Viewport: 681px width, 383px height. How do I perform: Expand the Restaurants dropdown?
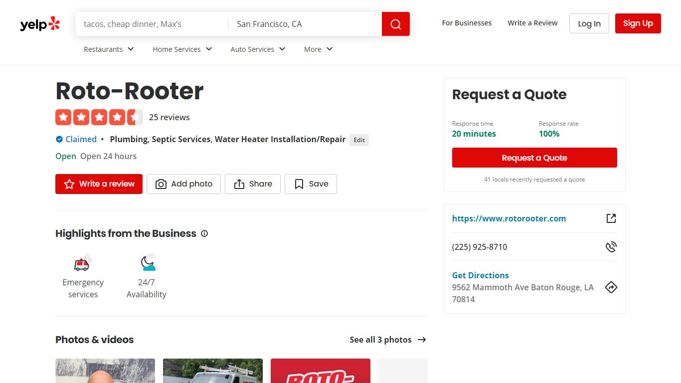(x=109, y=49)
